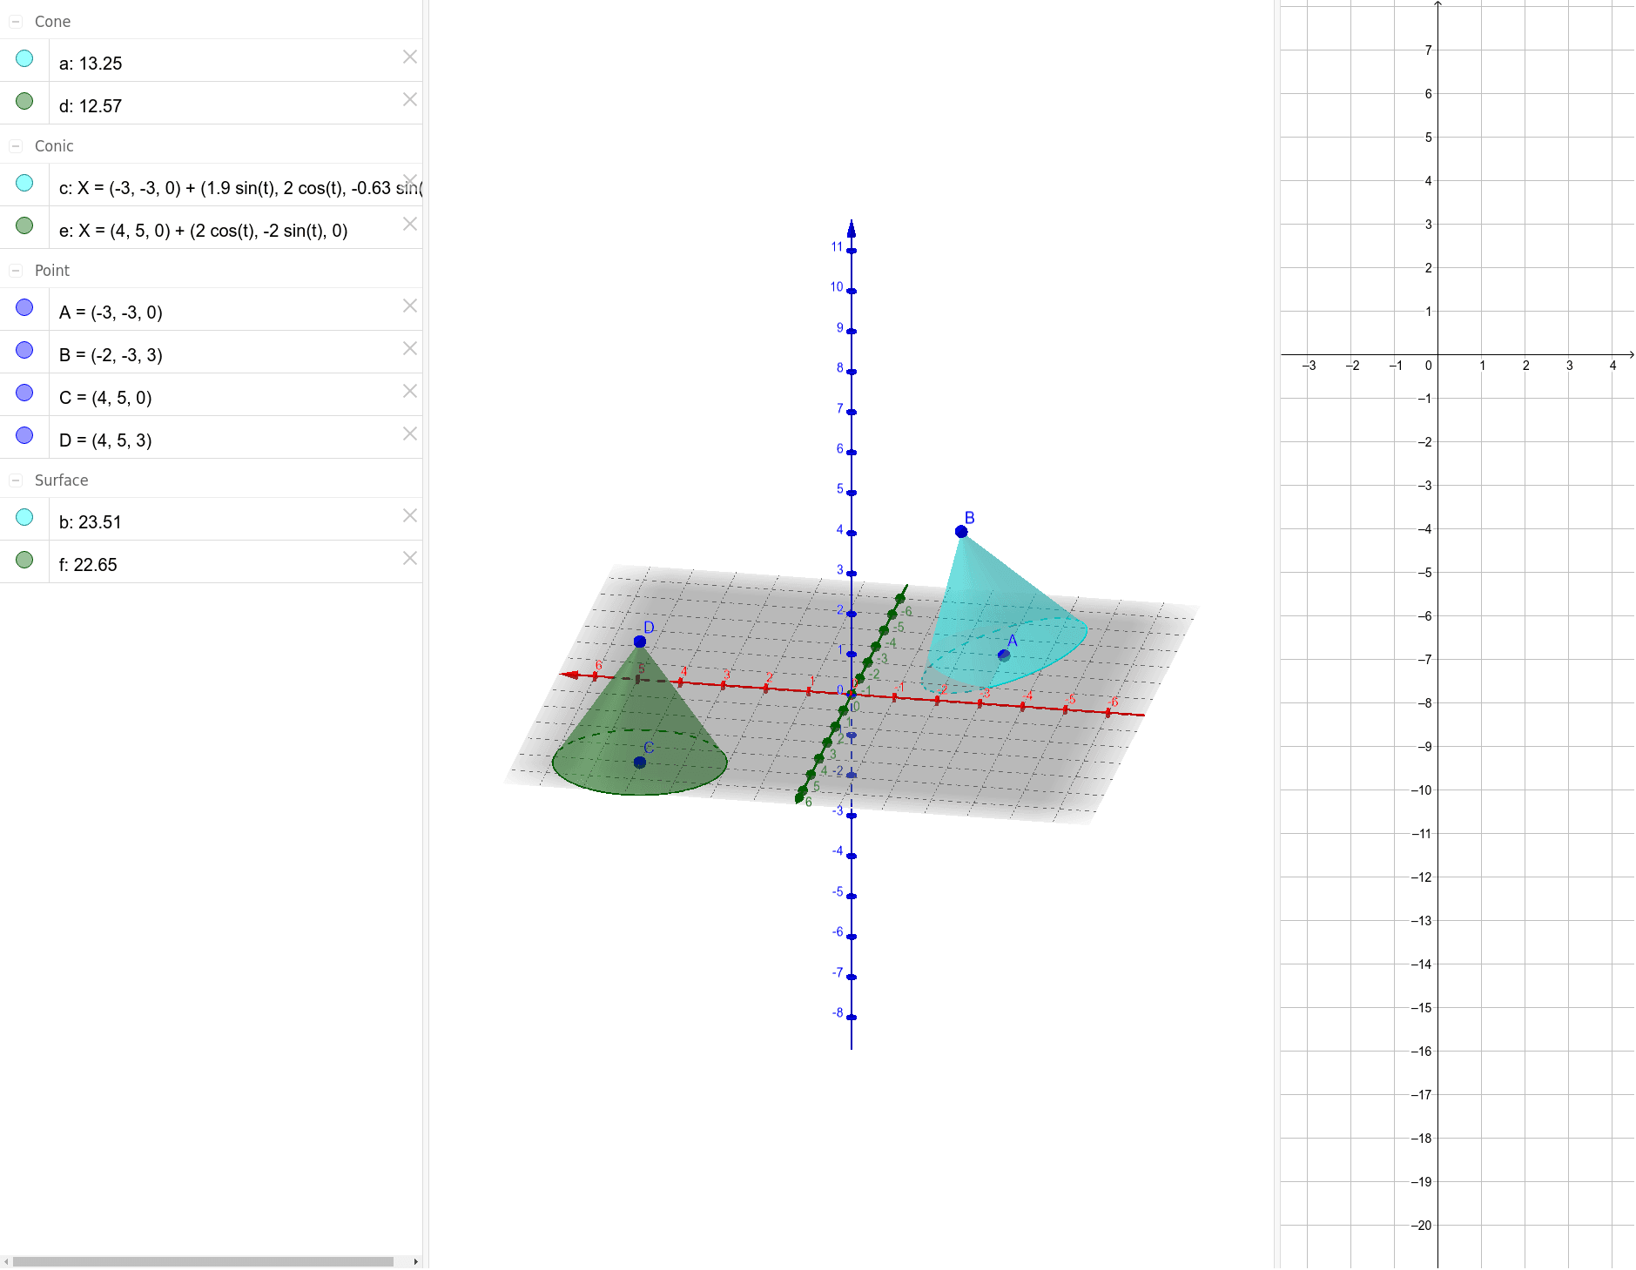1636x1270 pixels.
Task: Hide surface f via its visibility circle
Action: pyautogui.click(x=24, y=558)
